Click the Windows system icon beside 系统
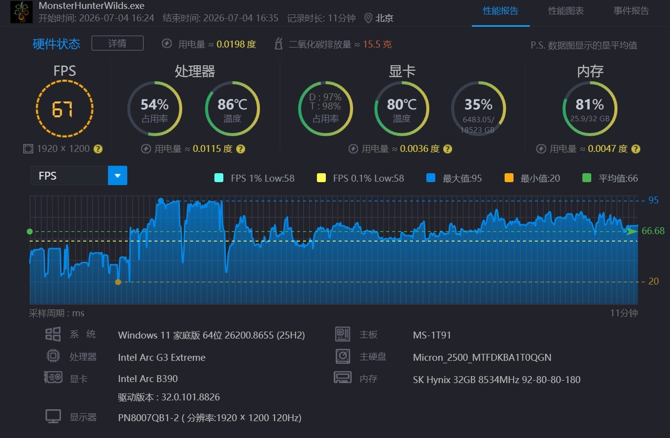 click(x=53, y=334)
